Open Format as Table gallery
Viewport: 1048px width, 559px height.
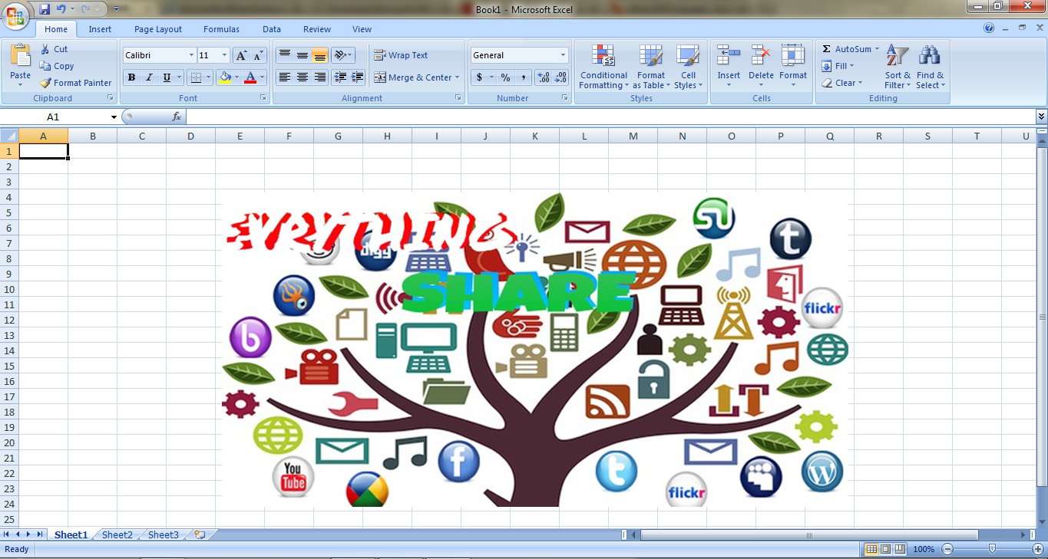tap(651, 67)
